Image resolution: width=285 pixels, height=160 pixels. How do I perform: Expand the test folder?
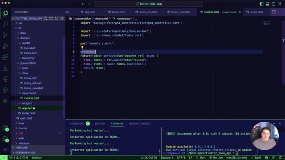21,133
